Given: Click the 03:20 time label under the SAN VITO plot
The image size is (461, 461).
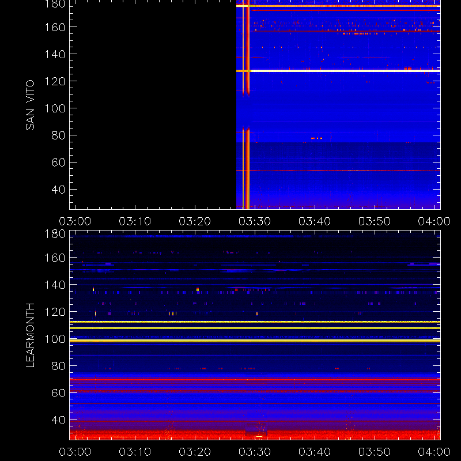Looking at the screenshot, I should click(195, 221).
